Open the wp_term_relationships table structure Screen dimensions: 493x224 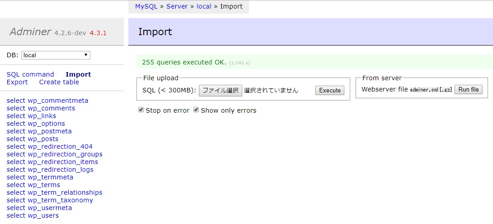tap(65, 192)
